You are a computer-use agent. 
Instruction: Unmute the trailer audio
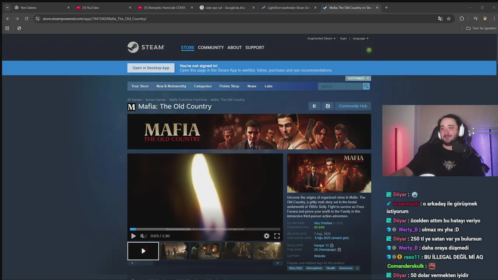click(x=143, y=236)
